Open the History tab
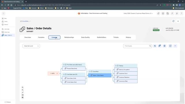The width and height of the screenshot is (185, 104). 128,37
